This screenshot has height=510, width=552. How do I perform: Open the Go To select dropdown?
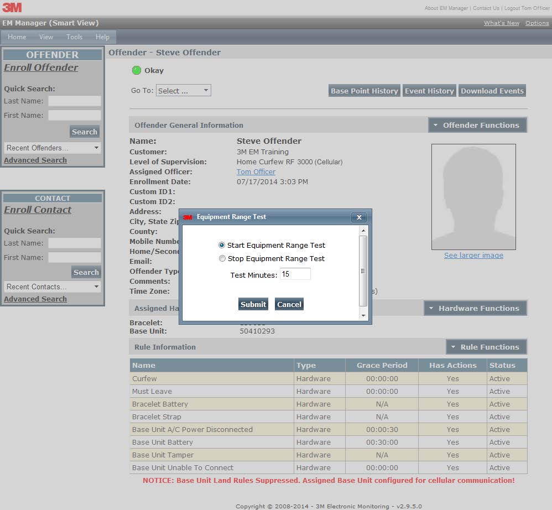tap(184, 91)
